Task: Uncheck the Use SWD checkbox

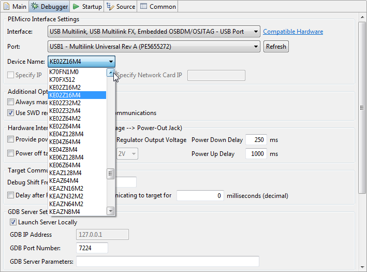Action: pyautogui.click(x=10, y=113)
